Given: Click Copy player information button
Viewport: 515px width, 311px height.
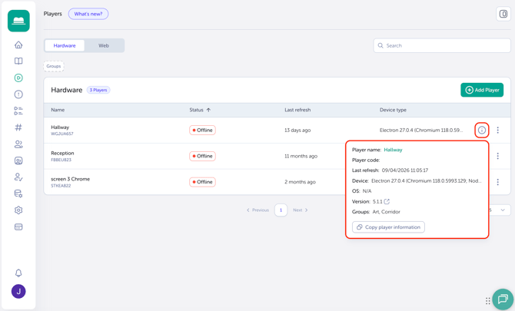Looking at the screenshot, I should (x=388, y=227).
